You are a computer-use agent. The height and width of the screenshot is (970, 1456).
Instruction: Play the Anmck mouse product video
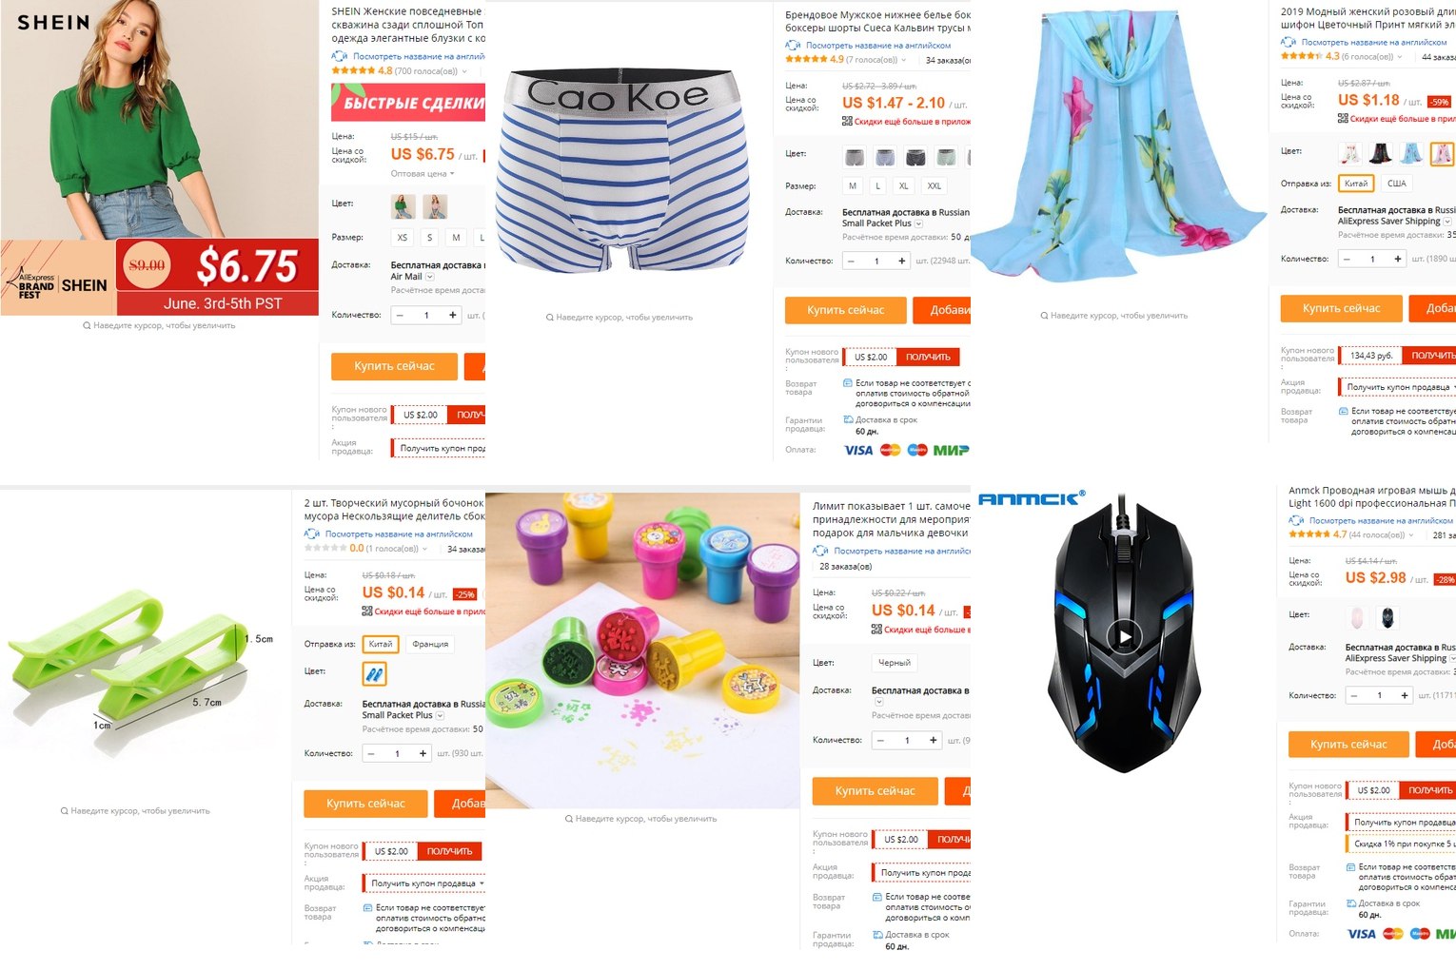(1125, 637)
